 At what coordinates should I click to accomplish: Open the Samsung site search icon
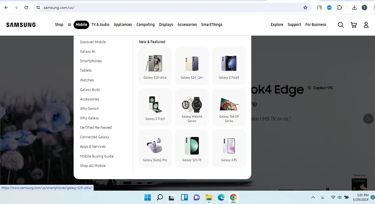(x=341, y=25)
